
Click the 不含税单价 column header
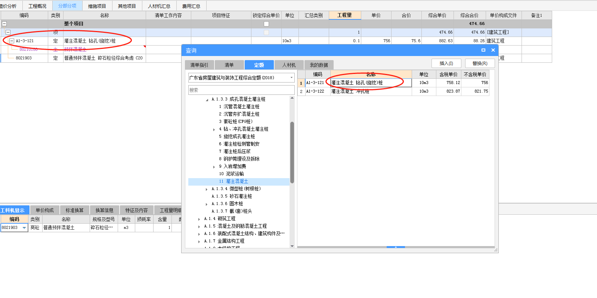[x=475, y=74]
